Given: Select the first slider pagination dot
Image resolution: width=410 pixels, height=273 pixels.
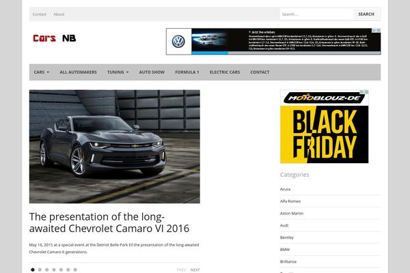Looking at the screenshot, I should pyautogui.click(x=32, y=270).
